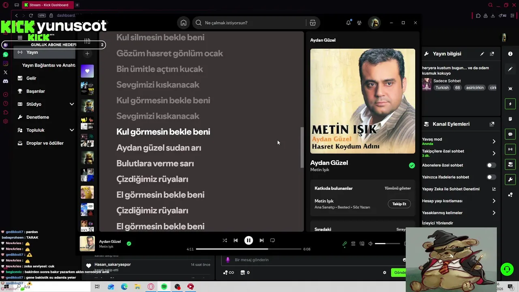Viewport: 519px width, 292px height.
Task: Jump to lyric 'Bulutlara verme sarı'
Action: click(x=155, y=163)
